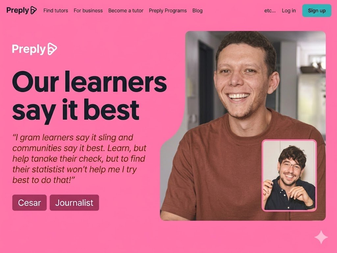Select the Cesar tag
337x253 pixels.
click(x=29, y=203)
